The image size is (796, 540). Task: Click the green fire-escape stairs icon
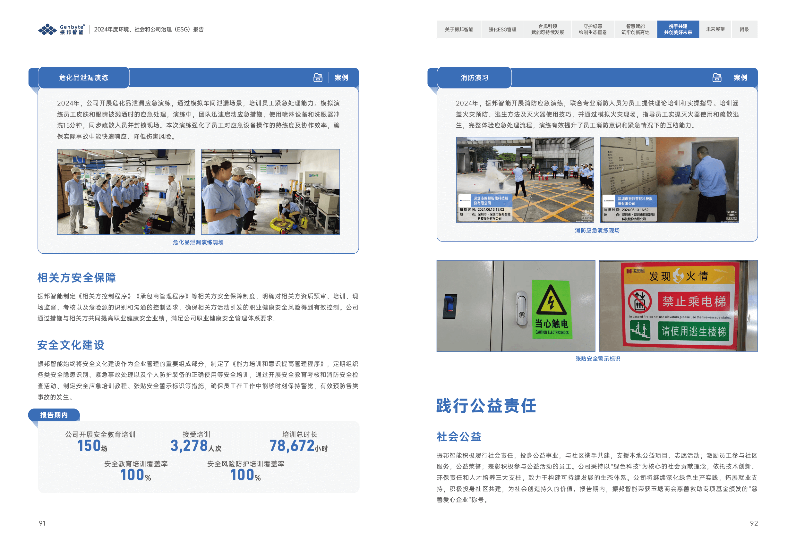click(640, 331)
